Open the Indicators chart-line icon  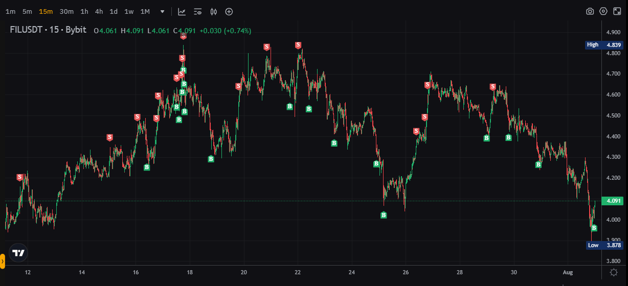(182, 11)
